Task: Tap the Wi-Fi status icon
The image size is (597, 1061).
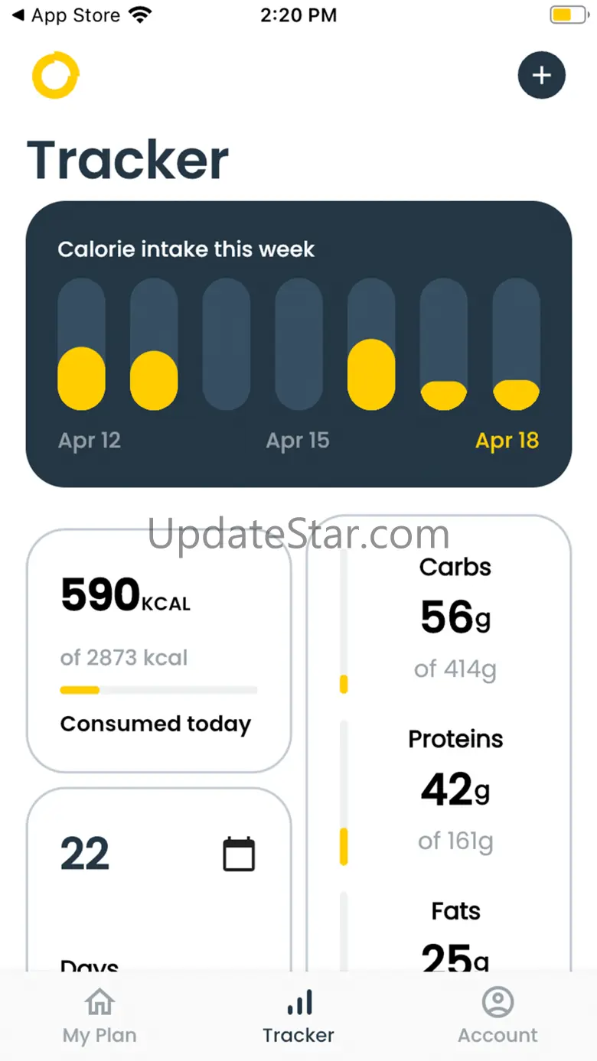Action: [140, 15]
